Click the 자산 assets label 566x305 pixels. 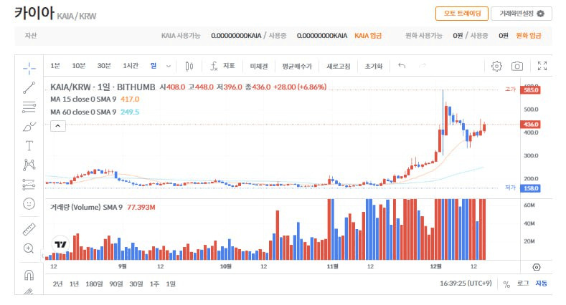pos(31,36)
